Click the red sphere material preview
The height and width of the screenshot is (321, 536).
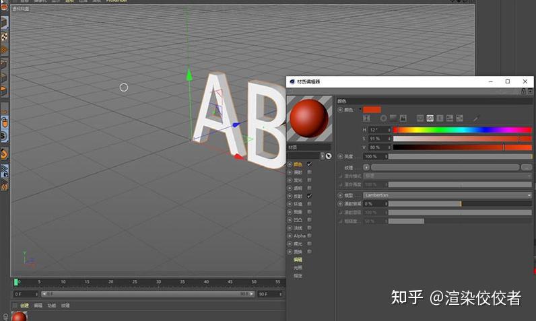coord(309,118)
